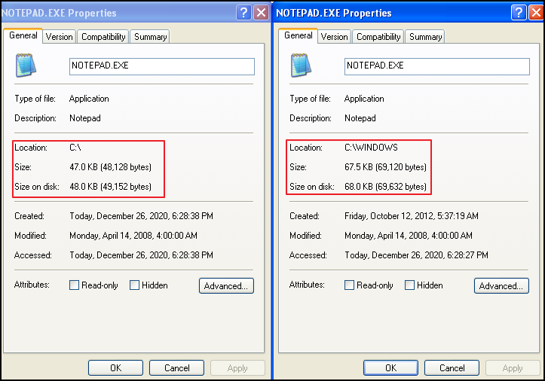The width and height of the screenshot is (545, 381).
Task: Click the Help question mark in left window
Action: (x=243, y=13)
